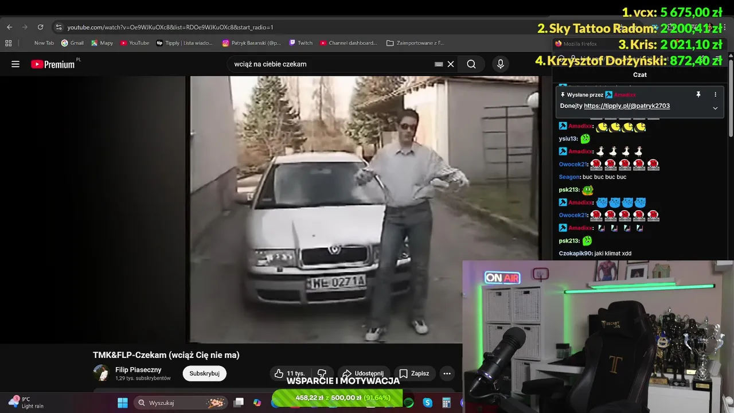Open more actions three-dot menu under video
This screenshot has width=734, height=413.
(447, 373)
